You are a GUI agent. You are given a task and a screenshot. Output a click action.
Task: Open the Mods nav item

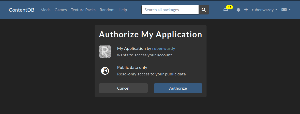click(45, 10)
